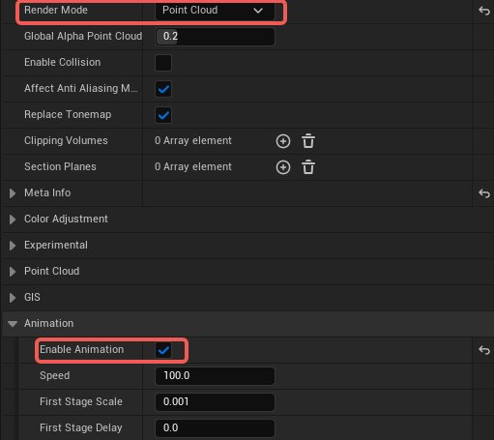Select the First Stage Scale field
The image size is (494, 440).
[x=215, y=402]
